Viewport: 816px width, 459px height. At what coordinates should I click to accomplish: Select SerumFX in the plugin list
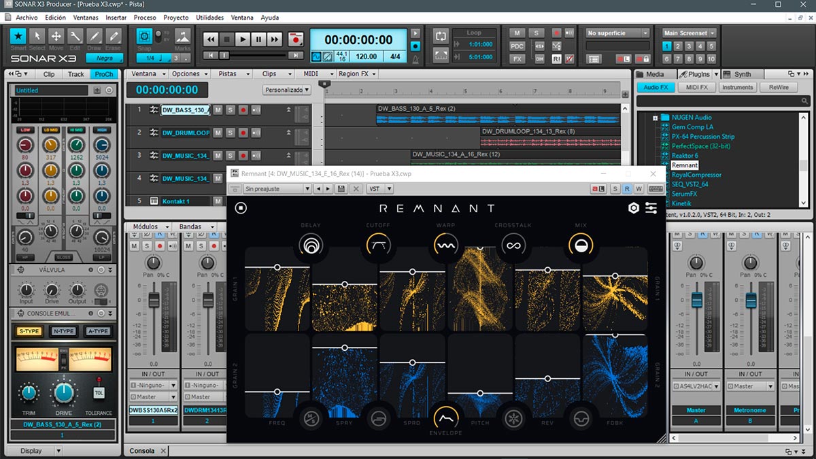(684, 194)
